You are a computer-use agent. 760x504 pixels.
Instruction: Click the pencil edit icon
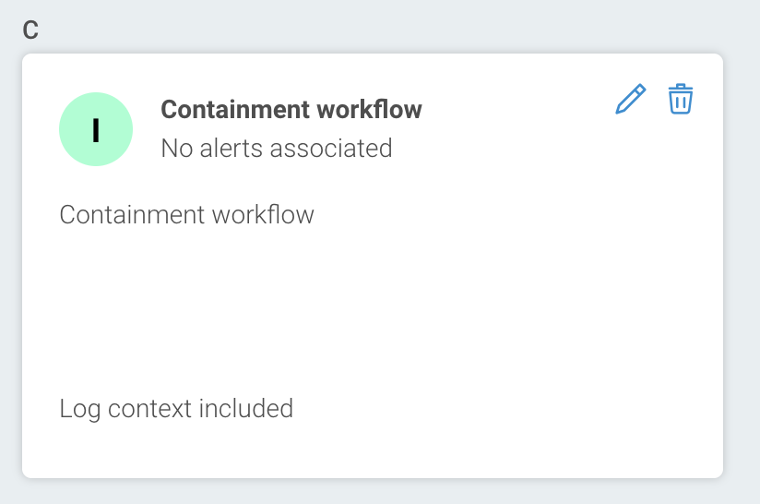click(x=631, y=99)
